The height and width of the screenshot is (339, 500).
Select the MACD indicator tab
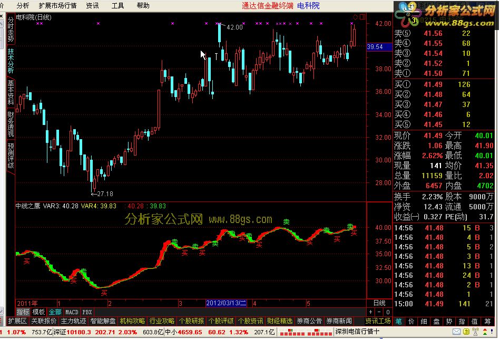72,312
